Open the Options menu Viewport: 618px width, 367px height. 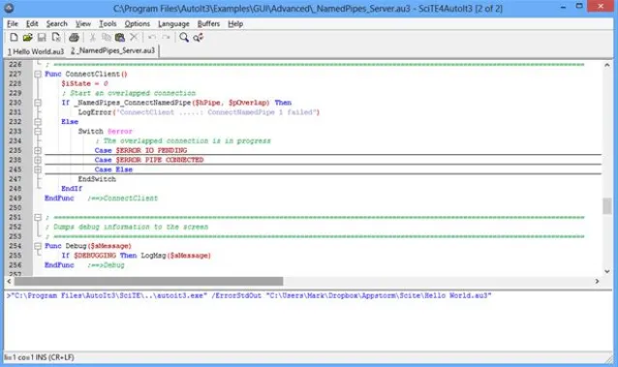pyautogui.click(x=138, y=23)
